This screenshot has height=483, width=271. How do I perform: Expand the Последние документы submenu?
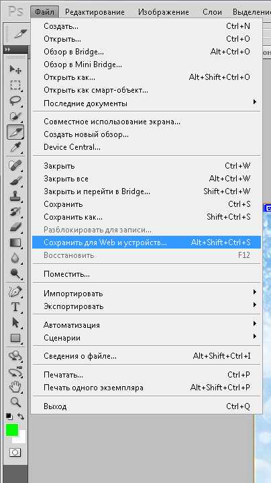(146, 103)
